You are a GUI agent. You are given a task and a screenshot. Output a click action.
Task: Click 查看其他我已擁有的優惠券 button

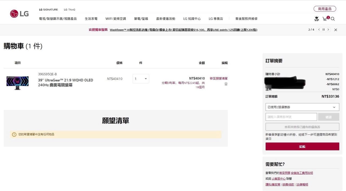click(x=302, y=127)
